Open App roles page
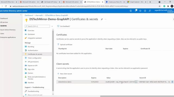Screen dimensions: 174x97 [31, 69]
